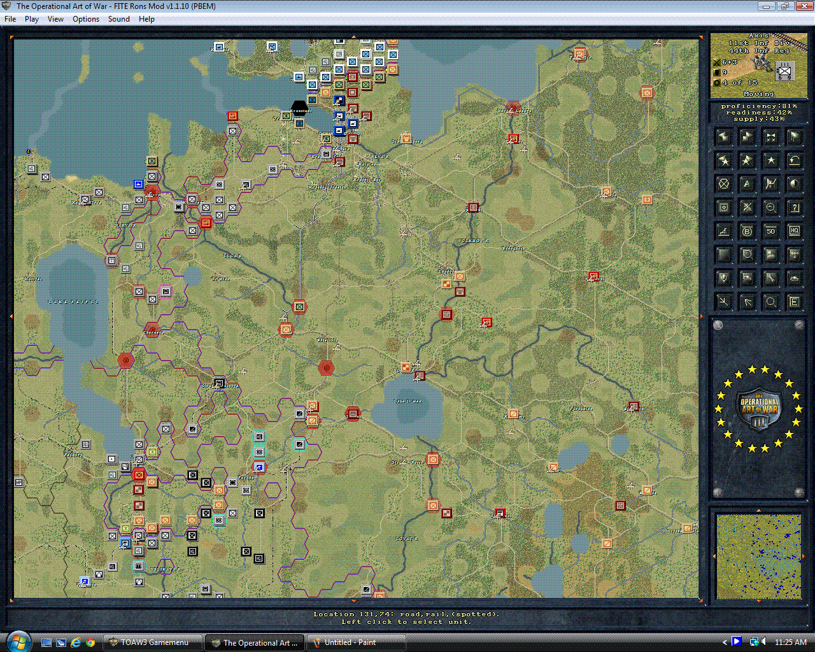Switch to TOAW3 Gamemenu taskbar window
The image size is (815, 652).
pyautogui.click(x=153, y=642)
